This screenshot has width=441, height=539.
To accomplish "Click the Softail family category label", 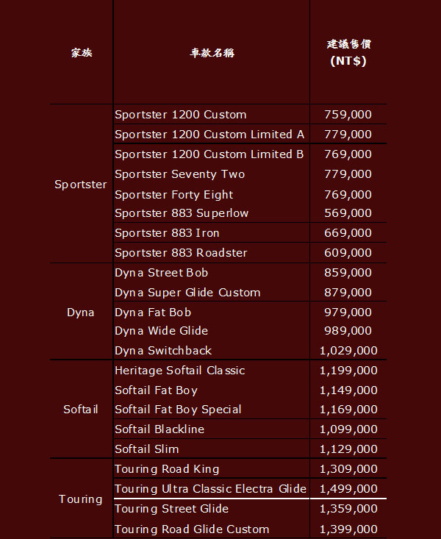I will coord(81,410).
